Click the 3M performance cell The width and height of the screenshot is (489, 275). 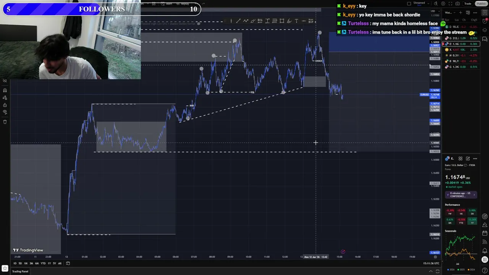tap(472, 212)
